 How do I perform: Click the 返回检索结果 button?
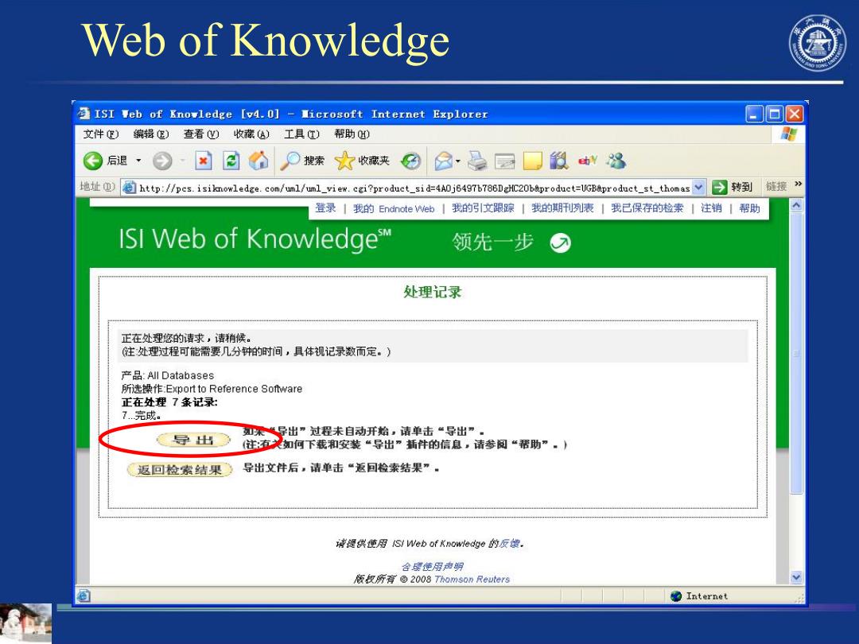pyautogui.click(x=180, y=470)
